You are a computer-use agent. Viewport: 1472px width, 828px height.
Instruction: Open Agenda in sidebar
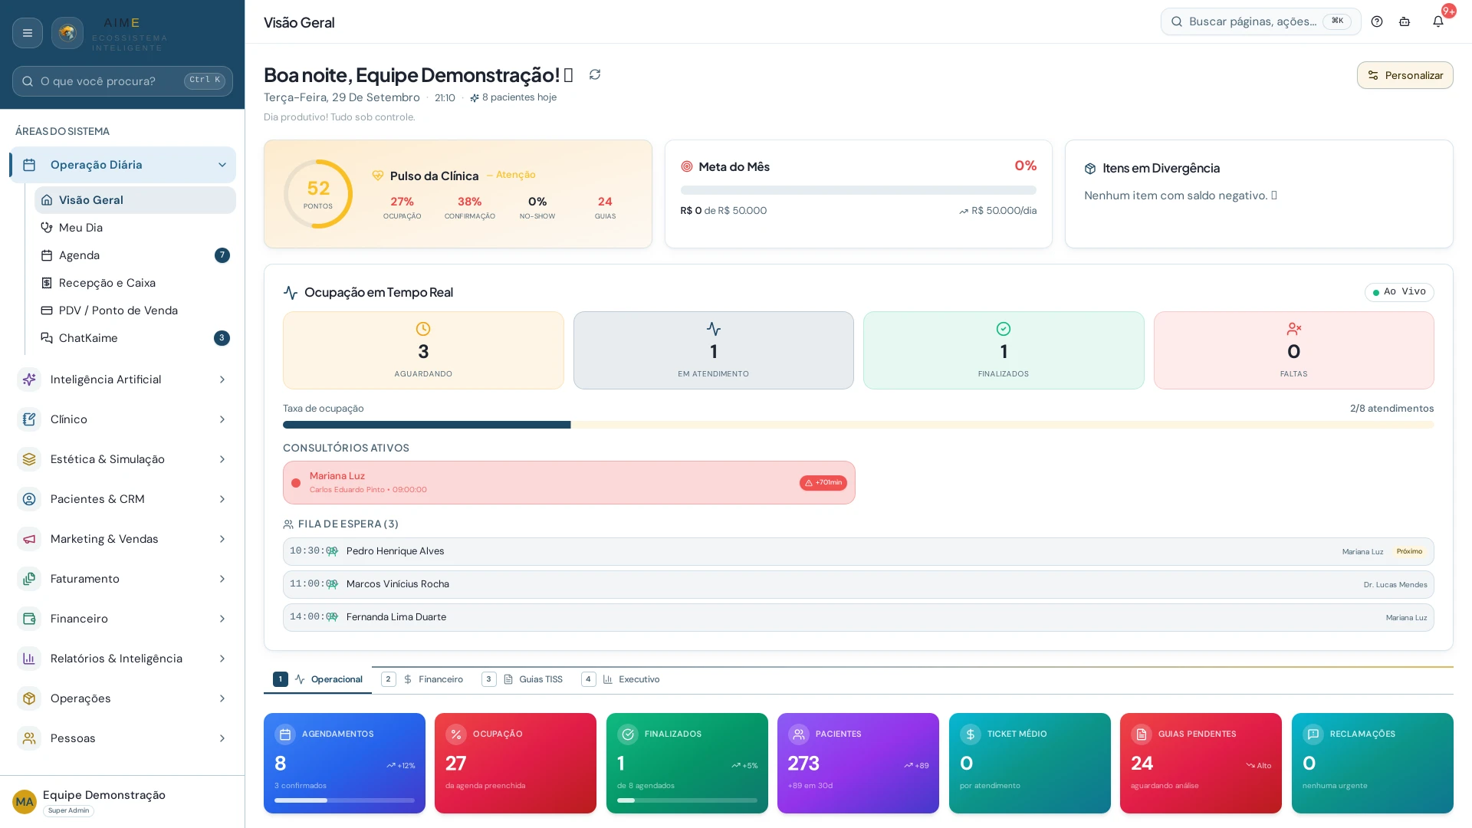coord(135,255)
